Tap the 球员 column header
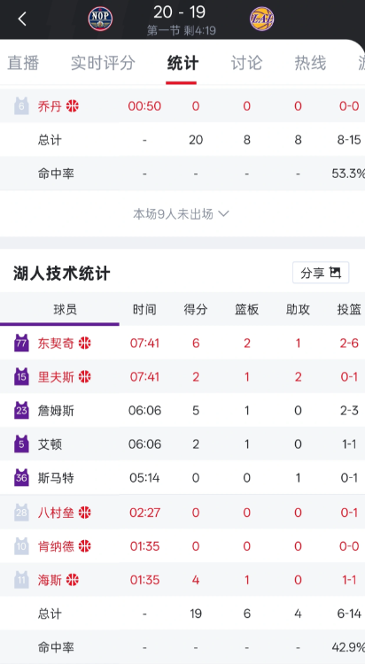This screenshot has height=664, width=365. [x=65, y=309]
